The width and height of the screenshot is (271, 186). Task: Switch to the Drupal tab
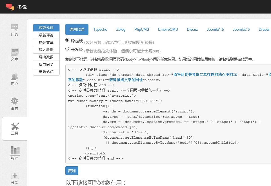(264, 29)
